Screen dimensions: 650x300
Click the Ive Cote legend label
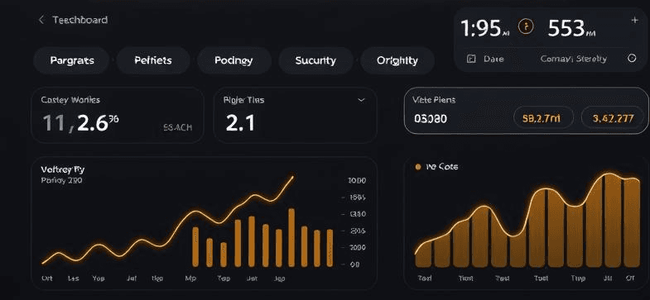pos(442,167)
